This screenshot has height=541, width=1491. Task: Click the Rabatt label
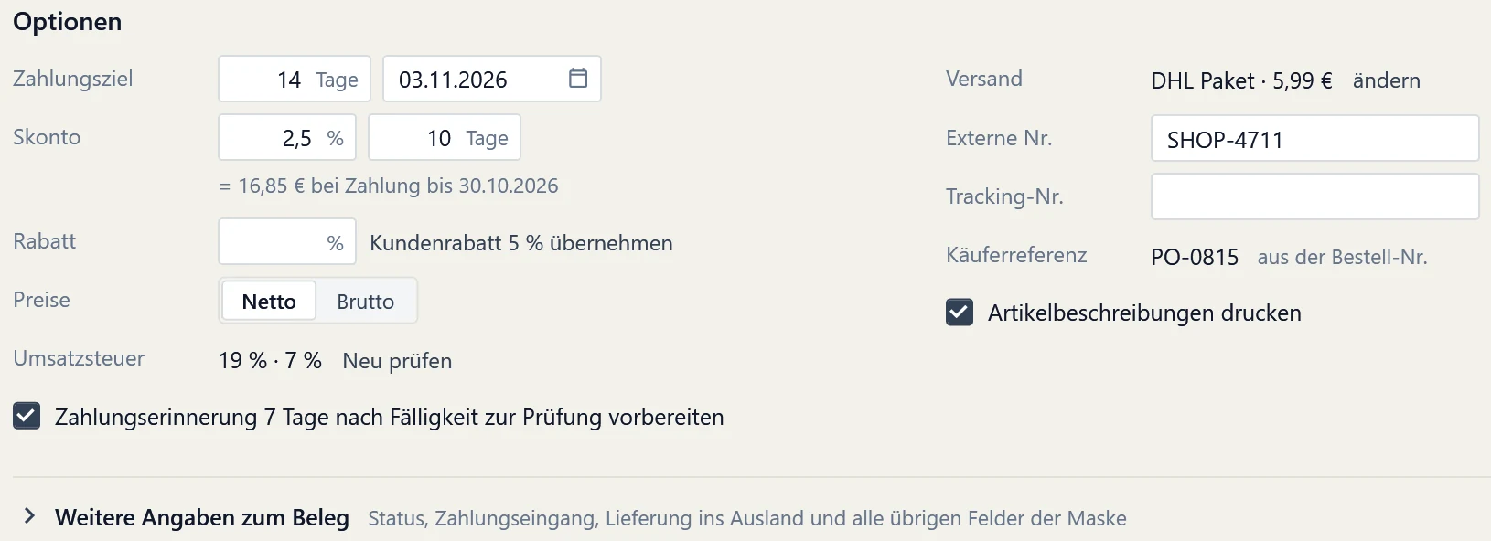45,241
